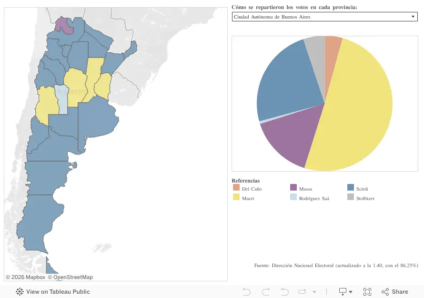424x298 pixels.
Task: Expand the replay options small arrow
Action: [314, 292]
